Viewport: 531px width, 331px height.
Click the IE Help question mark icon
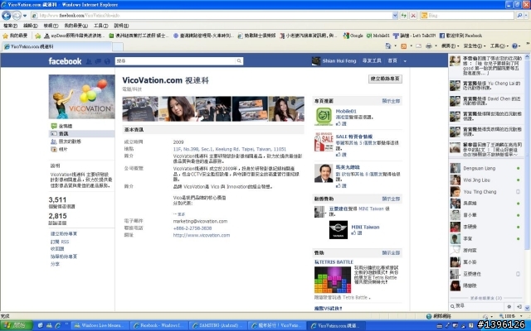514,46
